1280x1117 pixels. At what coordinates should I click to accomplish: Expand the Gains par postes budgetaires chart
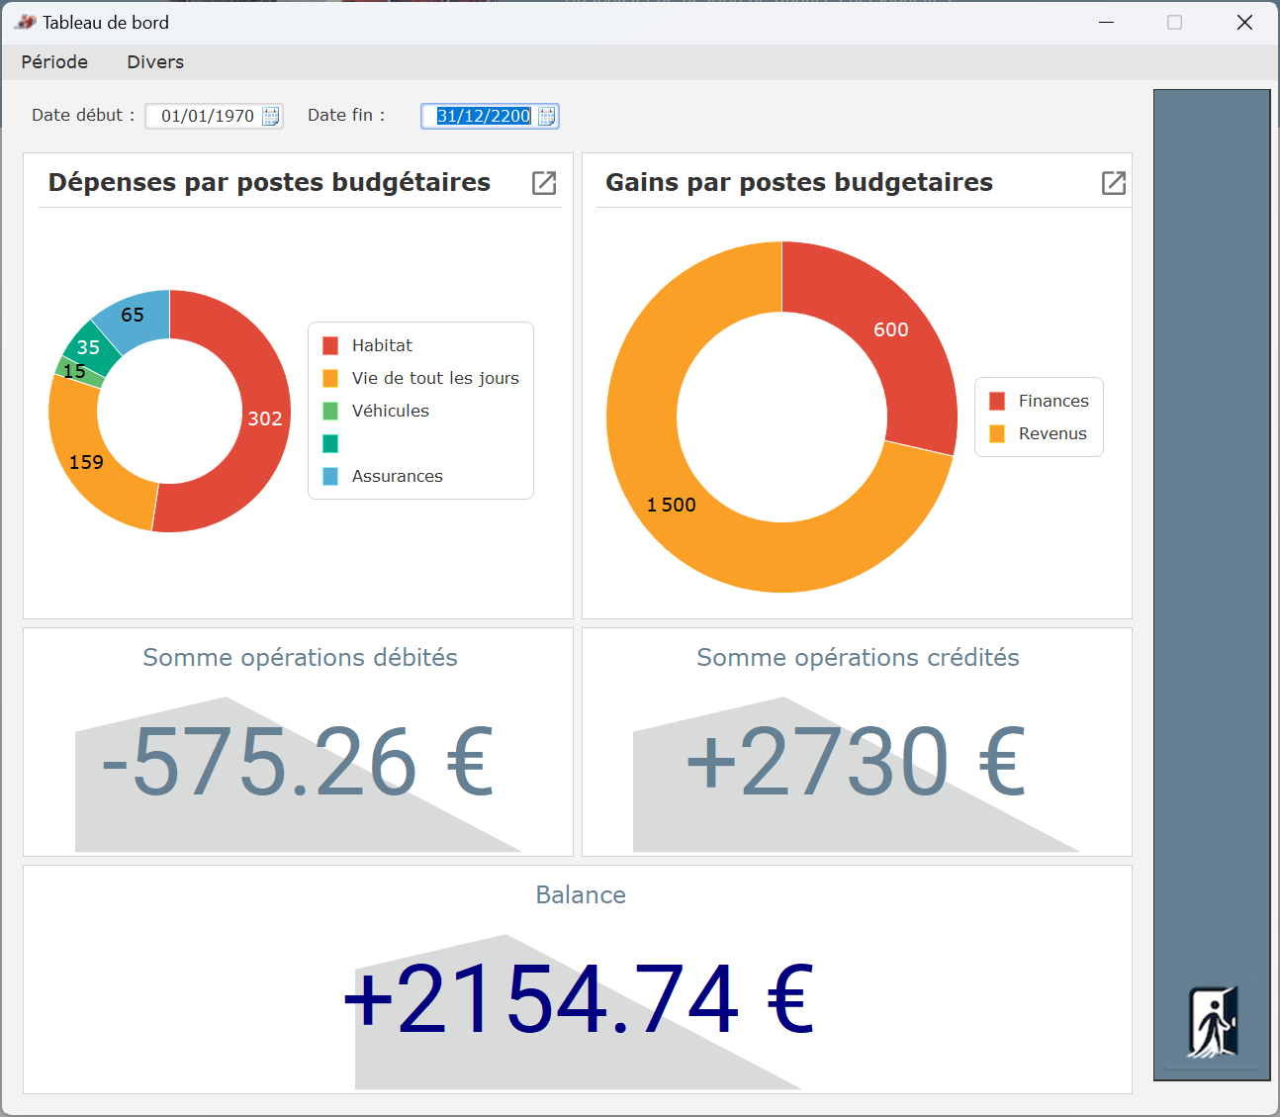click(x=1114, y=183)
